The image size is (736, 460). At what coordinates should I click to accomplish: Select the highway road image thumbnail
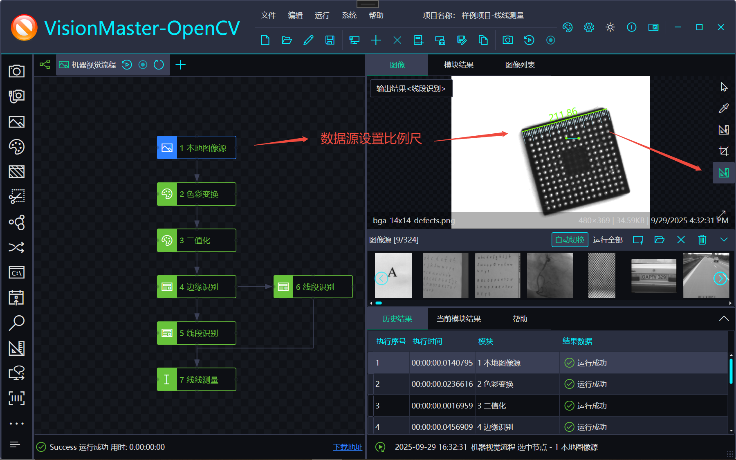706,275
